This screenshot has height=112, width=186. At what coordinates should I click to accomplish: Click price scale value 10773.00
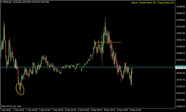click(x=181, y=27)
